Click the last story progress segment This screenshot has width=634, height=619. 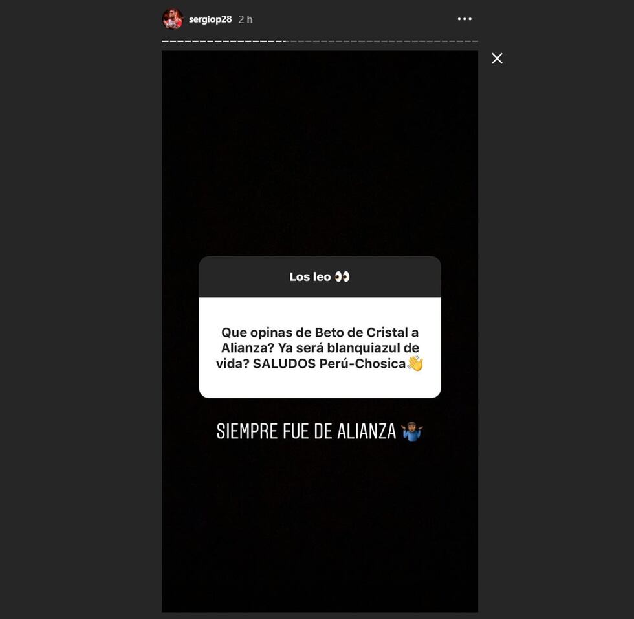(x=475, y=41)
